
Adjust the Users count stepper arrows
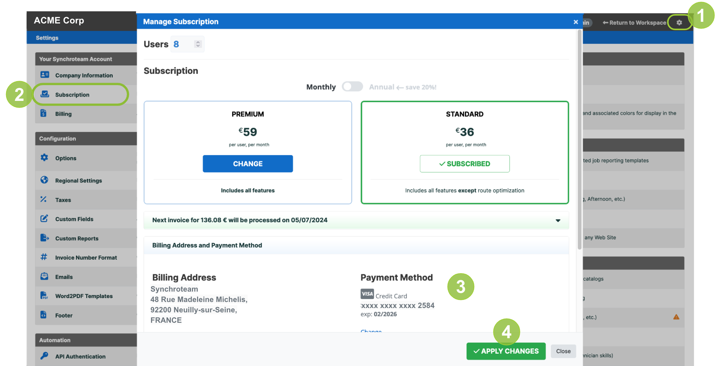(x=198, y=44)
